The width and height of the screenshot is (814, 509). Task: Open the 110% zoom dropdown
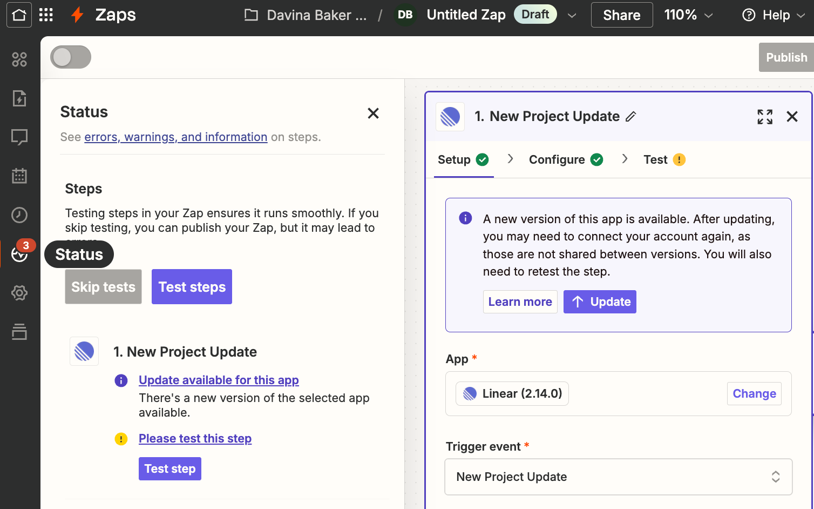pos(688,15)
